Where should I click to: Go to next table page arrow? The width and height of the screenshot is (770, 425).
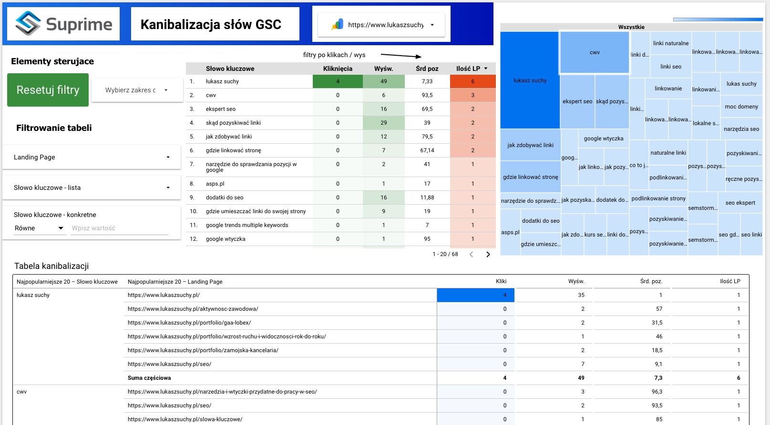point(488,255)
